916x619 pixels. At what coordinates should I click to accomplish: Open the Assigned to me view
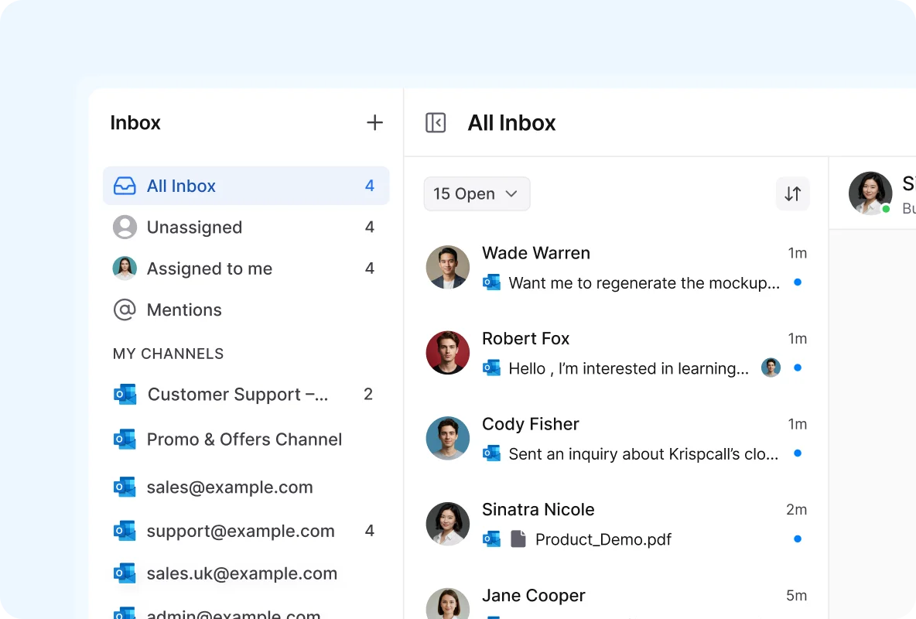[246, 268]
